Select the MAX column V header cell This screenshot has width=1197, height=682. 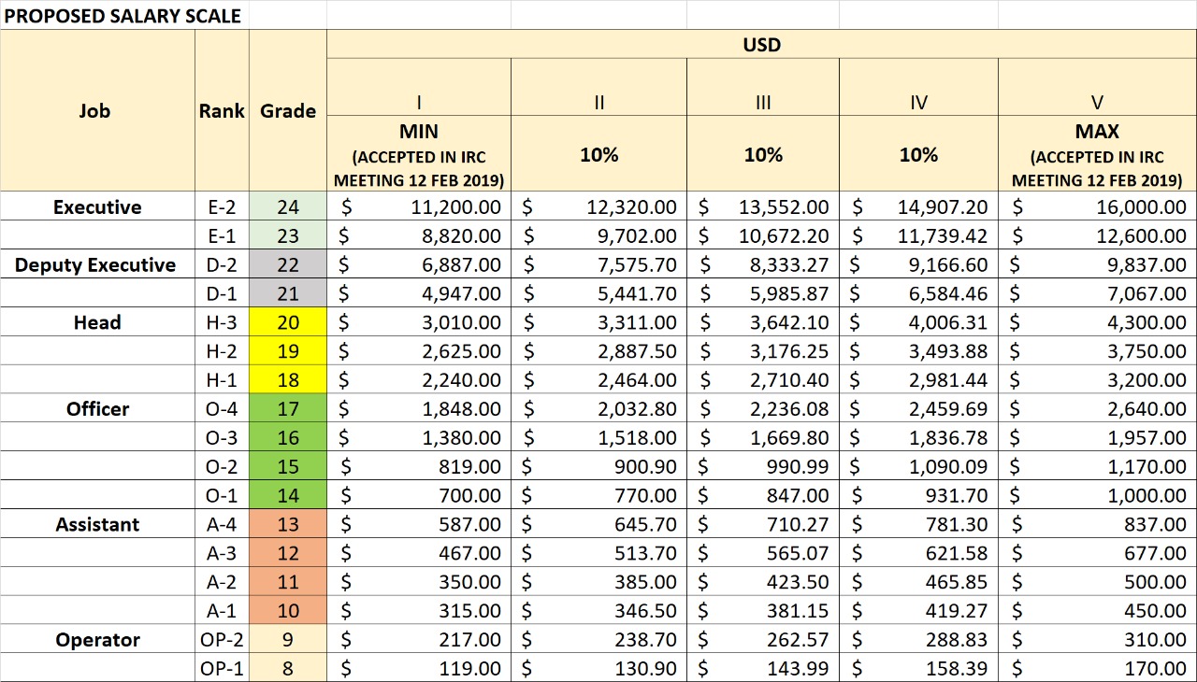[1097, 153]
